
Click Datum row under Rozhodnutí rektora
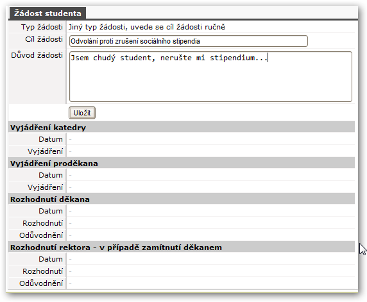point(182,259)
